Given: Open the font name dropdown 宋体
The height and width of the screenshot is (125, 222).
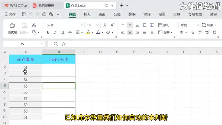Looking at the screenshot, I should pyautogui.click(x=82, y=25).
